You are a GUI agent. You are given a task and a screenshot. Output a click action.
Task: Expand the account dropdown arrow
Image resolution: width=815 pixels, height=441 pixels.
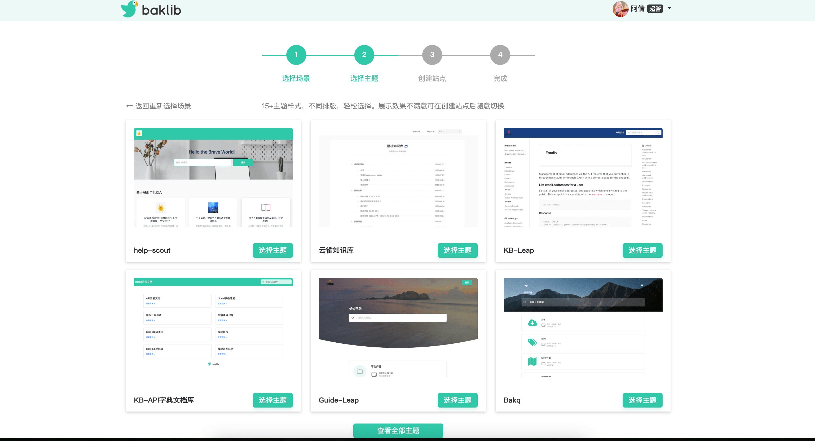[x=670, y=8]
